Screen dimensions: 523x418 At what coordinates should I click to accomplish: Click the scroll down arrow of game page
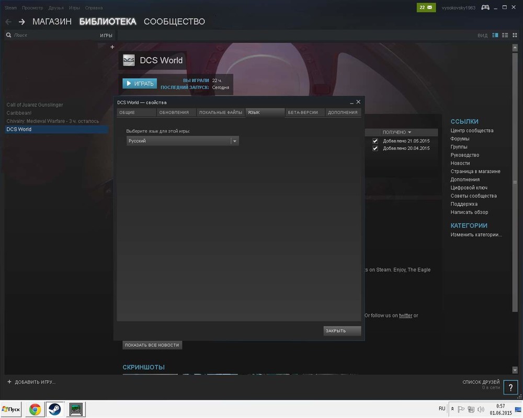pos(515,370)
